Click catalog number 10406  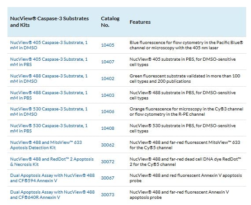[x=107, y=111]
